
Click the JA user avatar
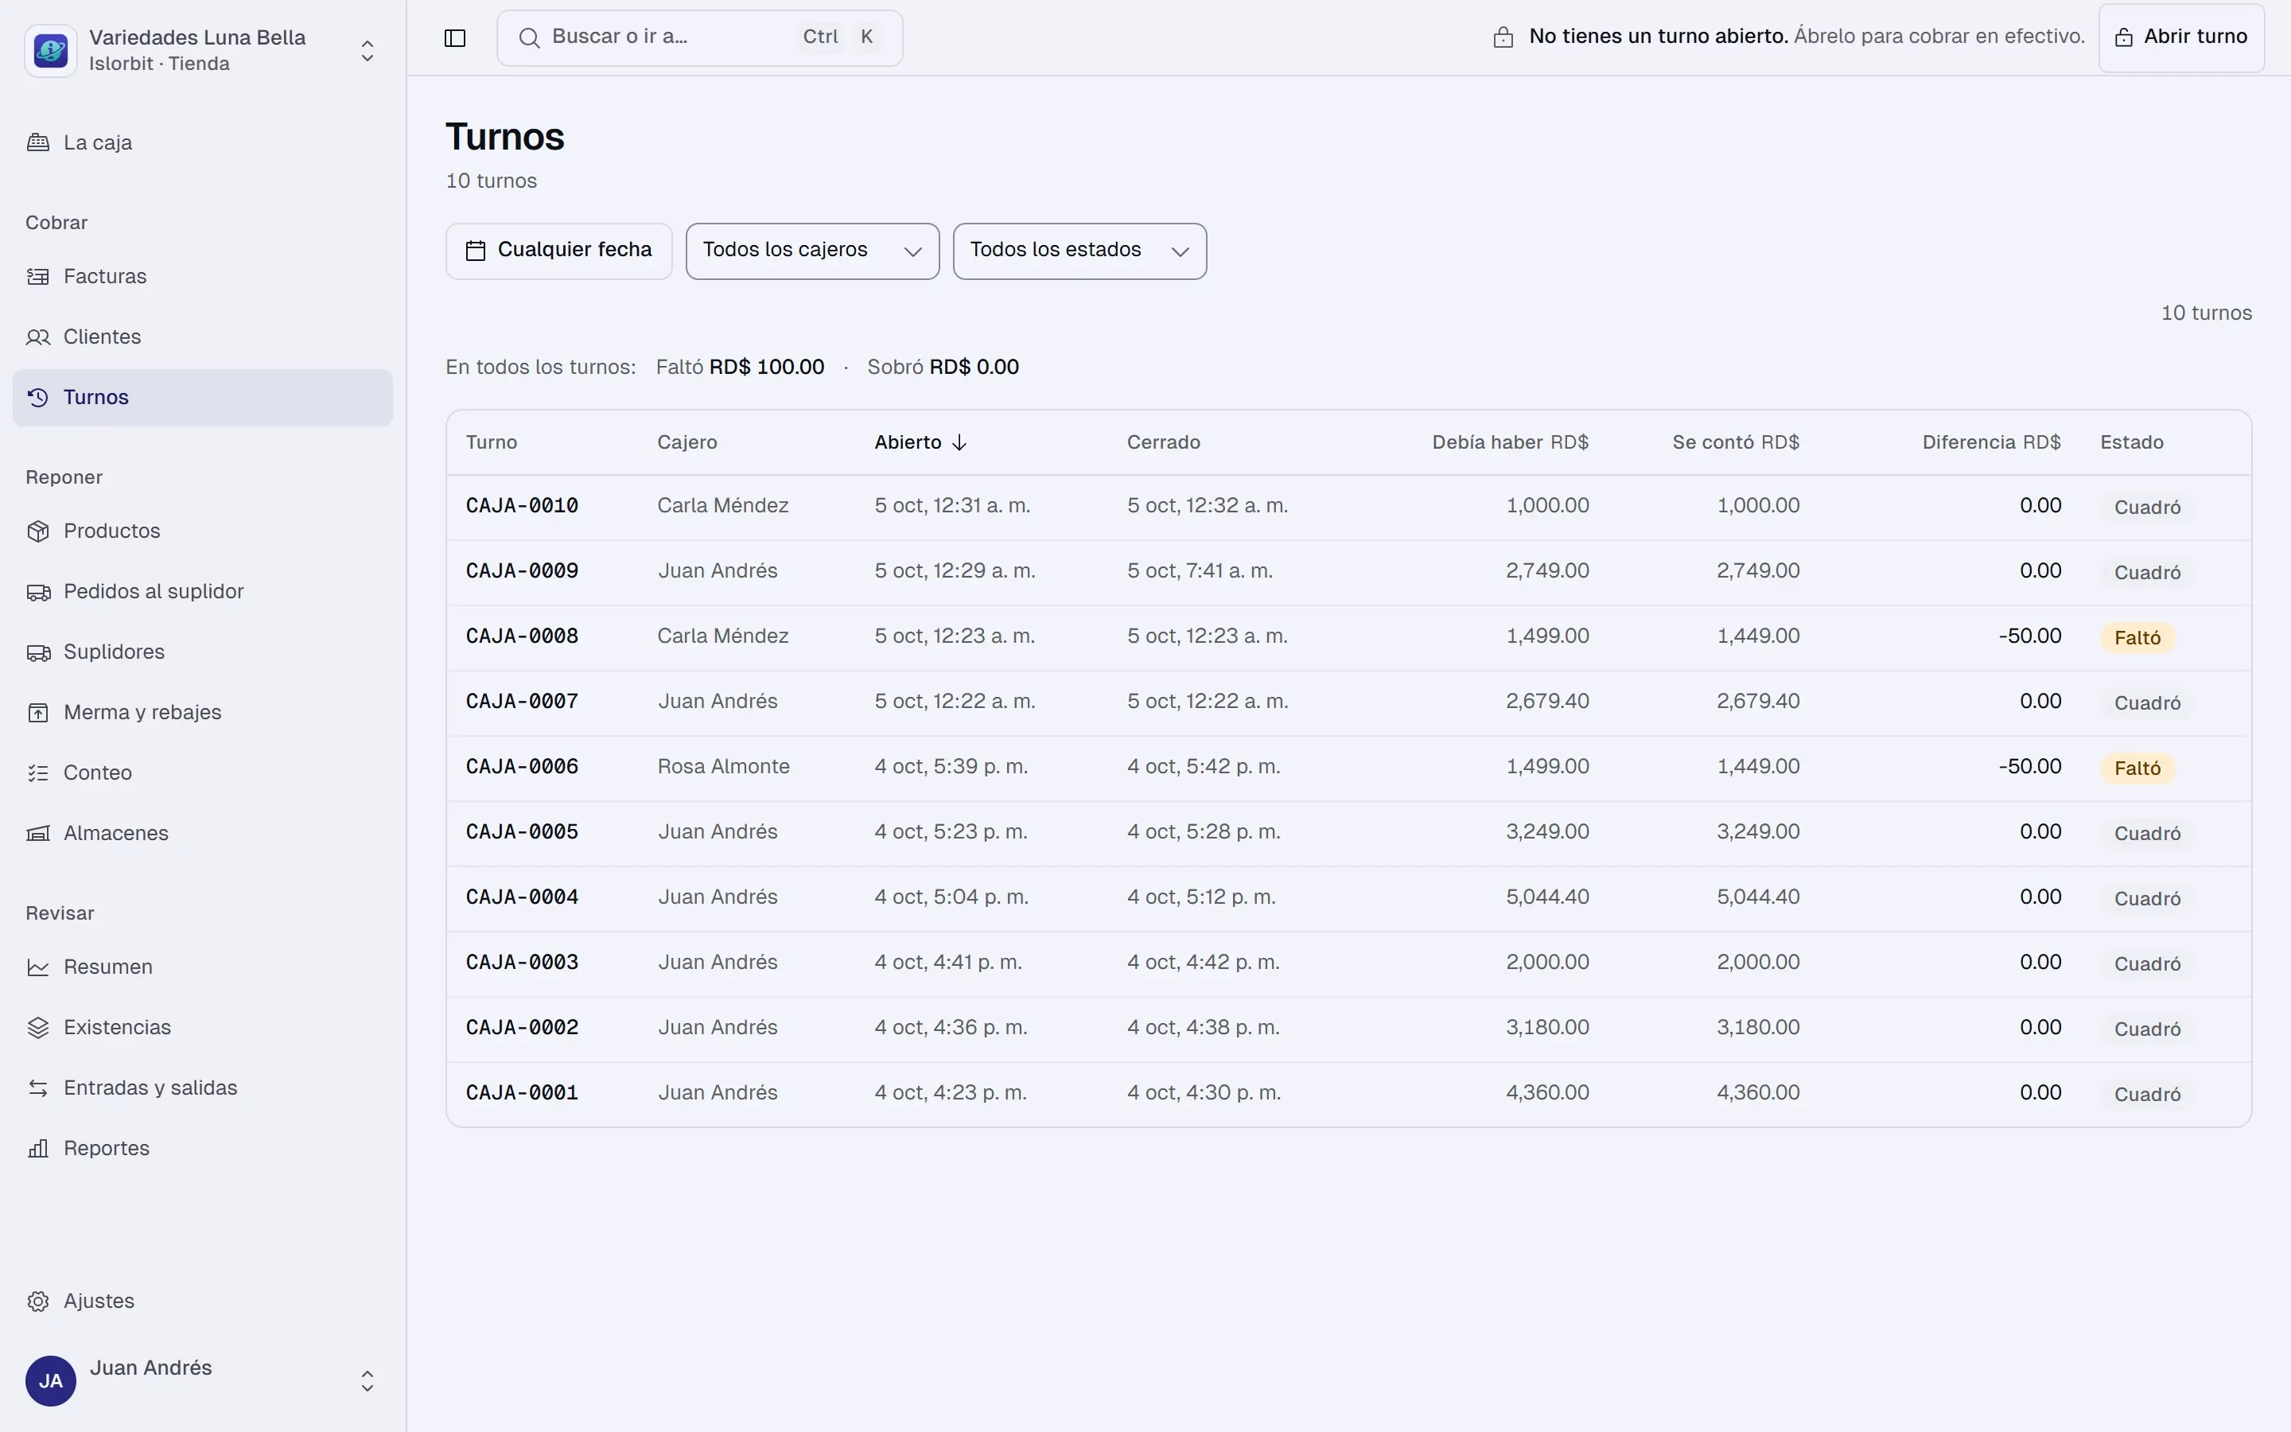(x=50, y=1381)
